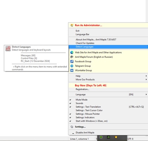Toggle Start with Windows (+30sec, on)
Screen dimensions: 148x141
[x=108, y=121]
